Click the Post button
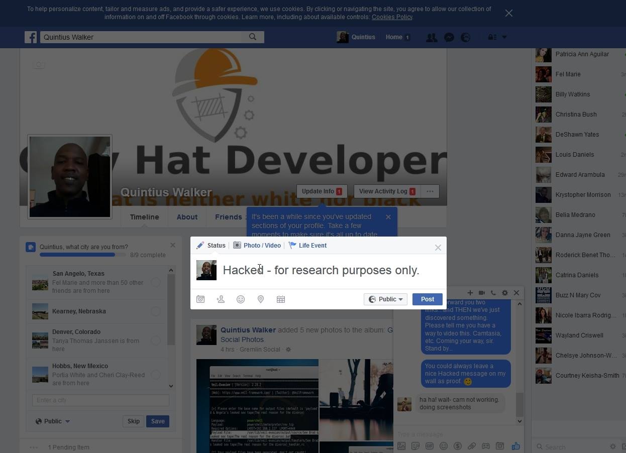This screenshot has height=453, width=626. click(x=428, y=299)
